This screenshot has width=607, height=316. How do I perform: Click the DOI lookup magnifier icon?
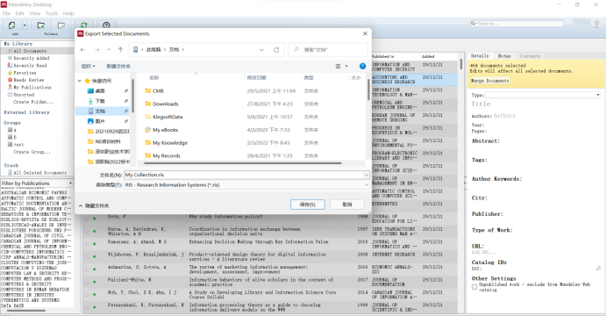point(598,269)
